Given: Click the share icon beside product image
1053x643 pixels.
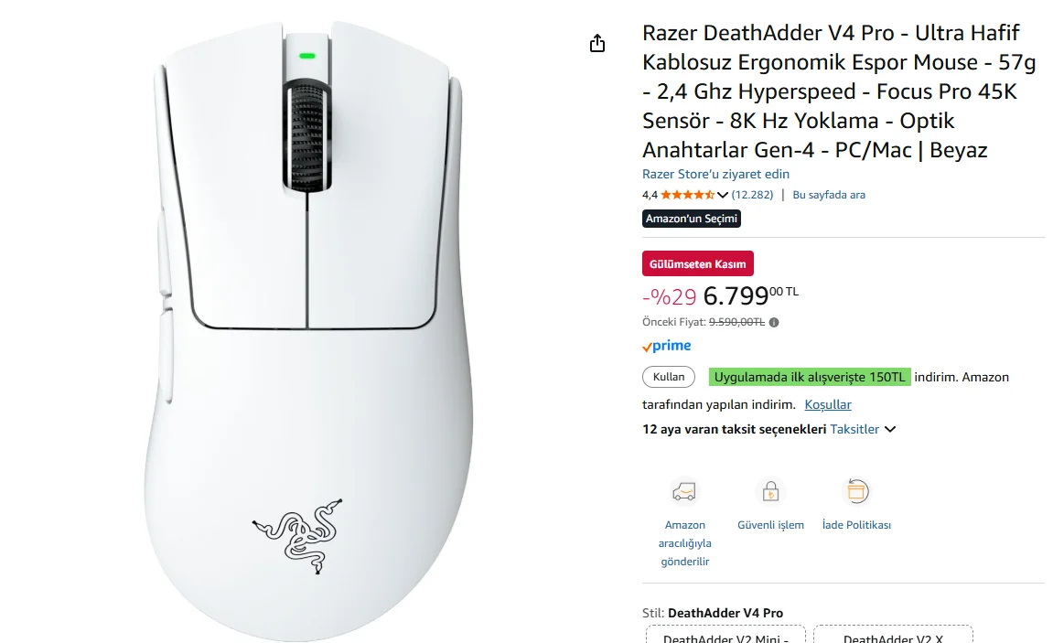Looking at the screenshot, I should point(597,44).
